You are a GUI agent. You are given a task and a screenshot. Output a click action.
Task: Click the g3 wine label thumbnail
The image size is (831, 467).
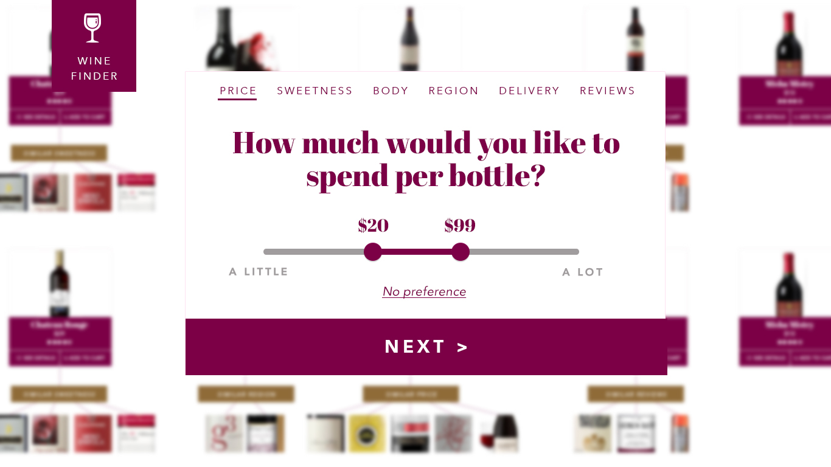click(x=224, y=433)
